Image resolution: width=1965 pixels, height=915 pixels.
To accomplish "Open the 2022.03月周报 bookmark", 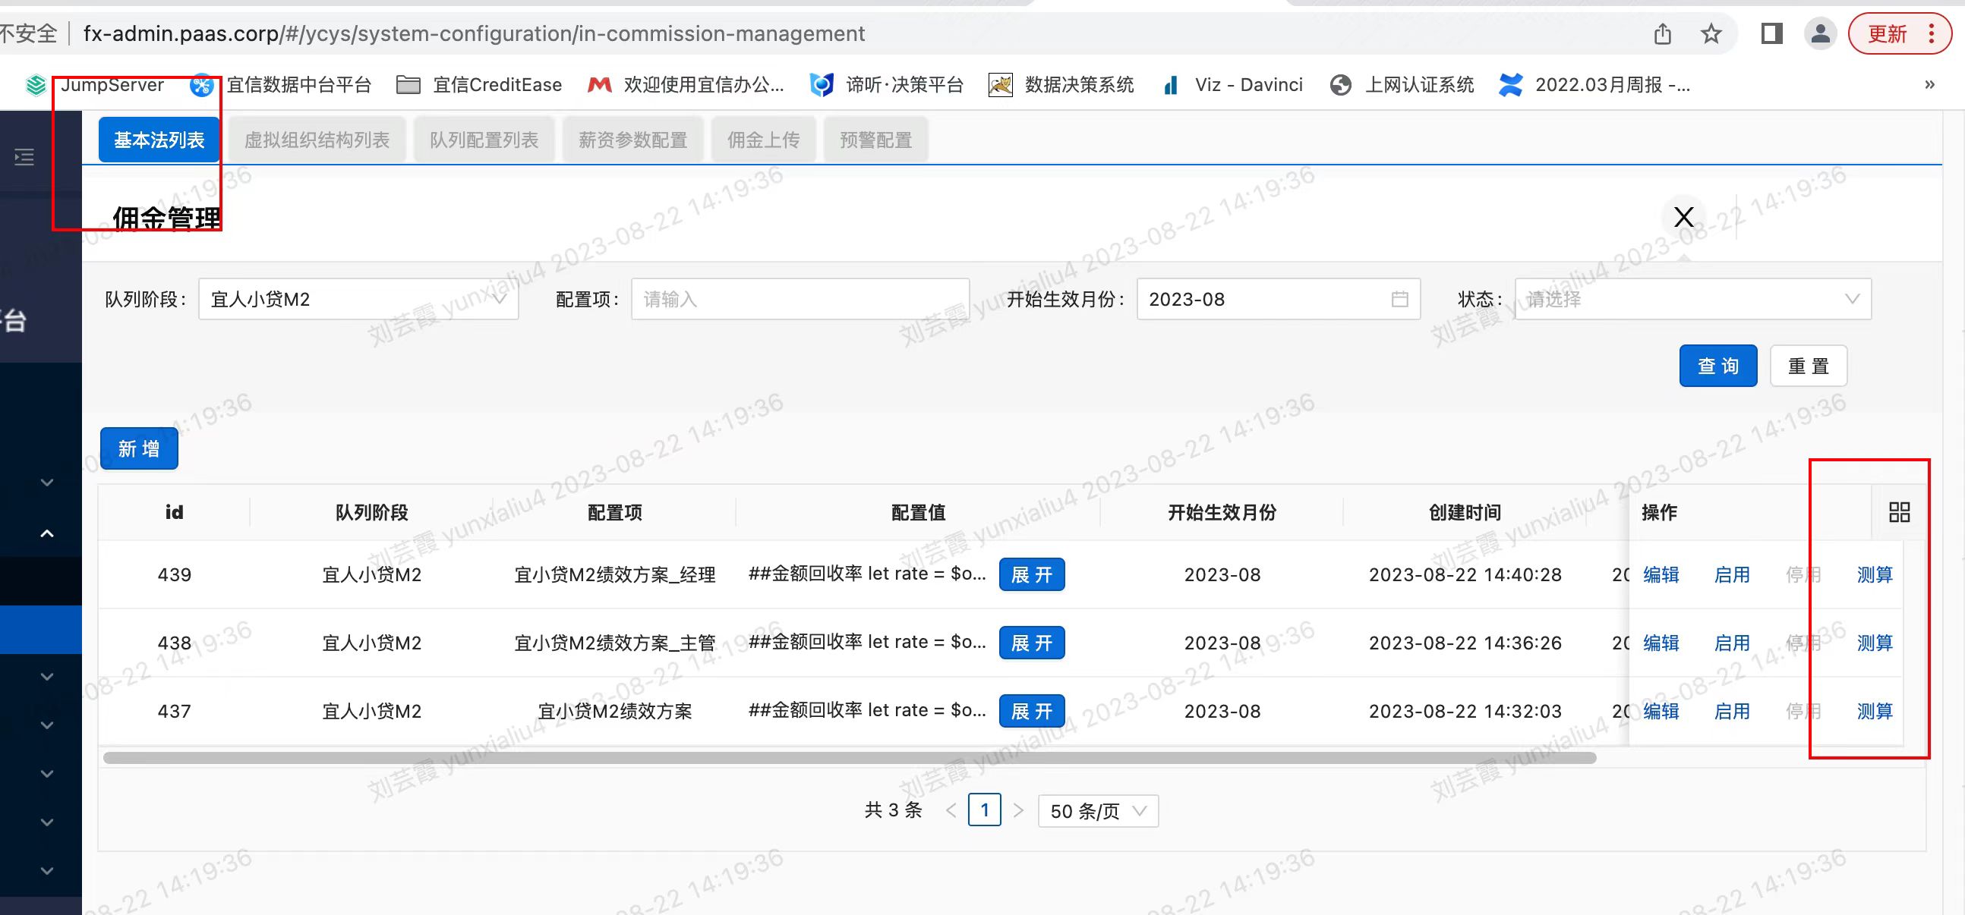I will 1595,85.
